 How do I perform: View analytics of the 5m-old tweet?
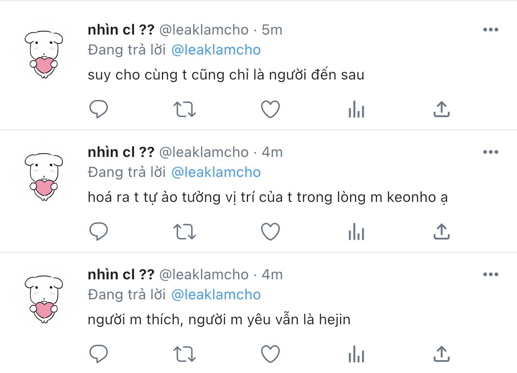coord(356,109)
